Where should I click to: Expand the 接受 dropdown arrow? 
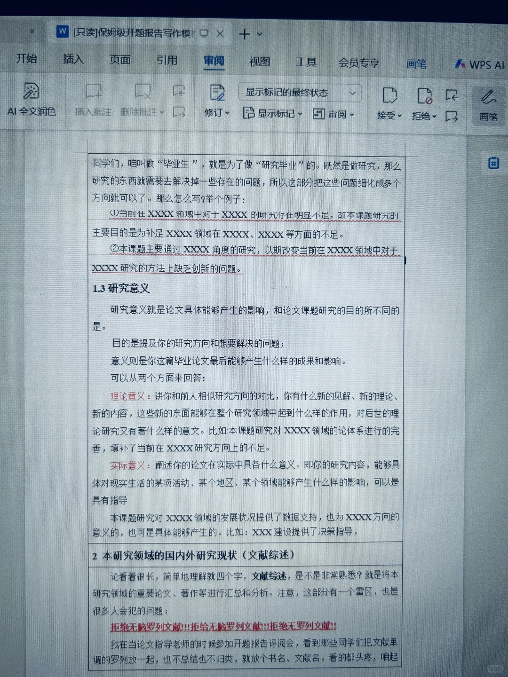(400, 116)
